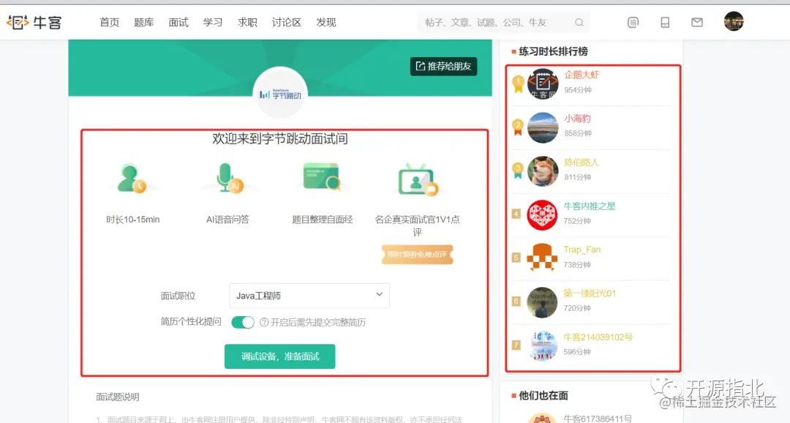The height and width of the screenshot is (423, 790).
Task: Click the 推荐给朋友 share button
Action: [x=443, y=67]
